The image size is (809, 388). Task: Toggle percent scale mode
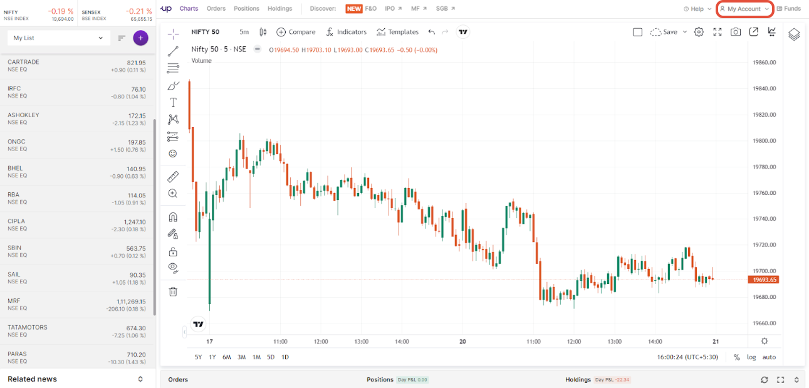pyautogui.click(x=737, y=357)
